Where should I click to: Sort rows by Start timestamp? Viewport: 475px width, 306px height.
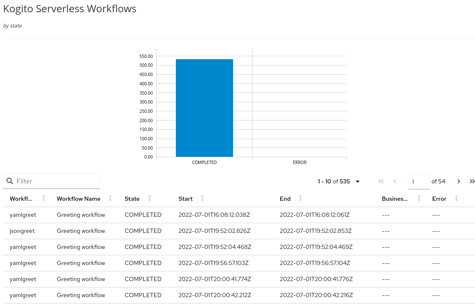(202, 199)
